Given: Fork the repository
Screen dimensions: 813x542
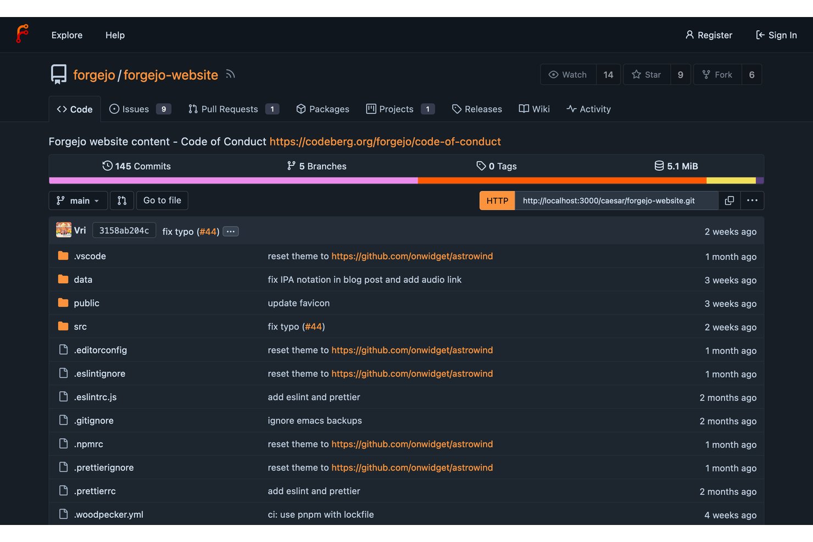Looking at the screenshot, I should coord(717,75).
